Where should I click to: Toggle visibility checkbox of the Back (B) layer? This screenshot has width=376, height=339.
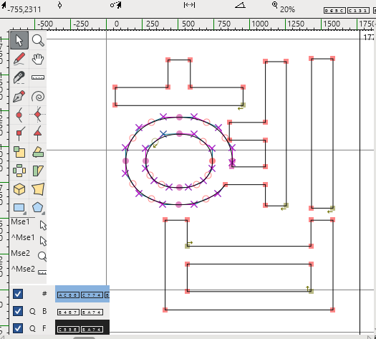(18, 311)
